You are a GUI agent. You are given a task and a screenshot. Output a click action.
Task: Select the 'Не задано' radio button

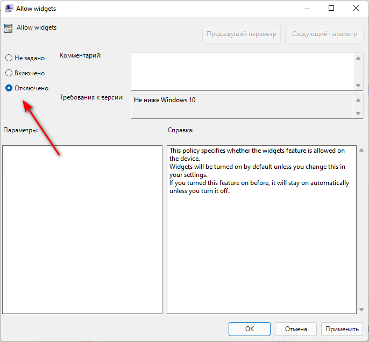coord(9,58)
